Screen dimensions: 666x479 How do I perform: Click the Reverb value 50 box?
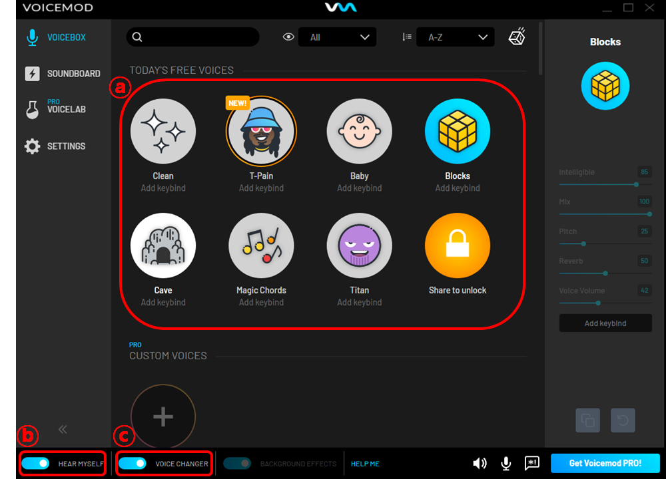644,261
